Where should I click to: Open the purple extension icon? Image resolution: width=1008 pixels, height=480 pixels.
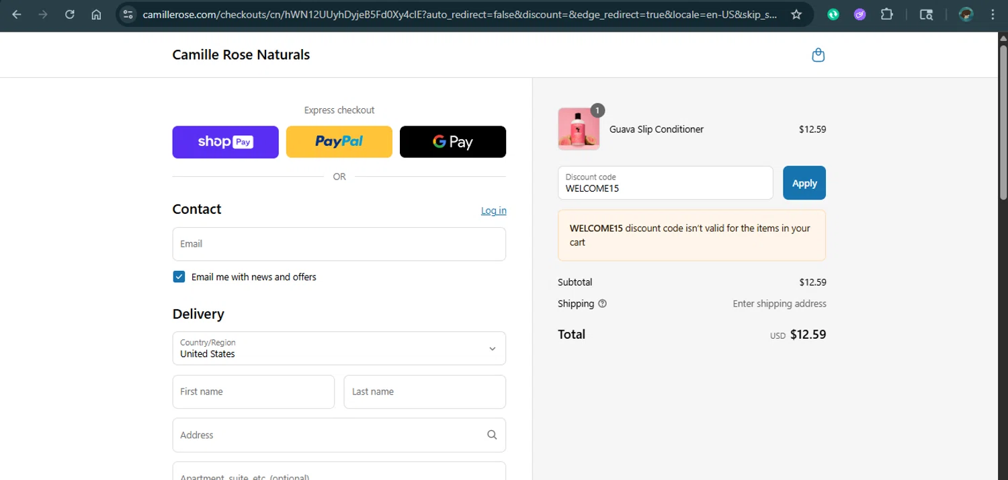point(859,14)
